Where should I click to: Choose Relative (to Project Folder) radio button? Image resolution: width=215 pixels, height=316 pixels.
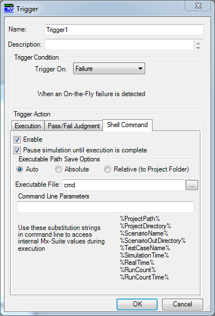coord(107,169)
